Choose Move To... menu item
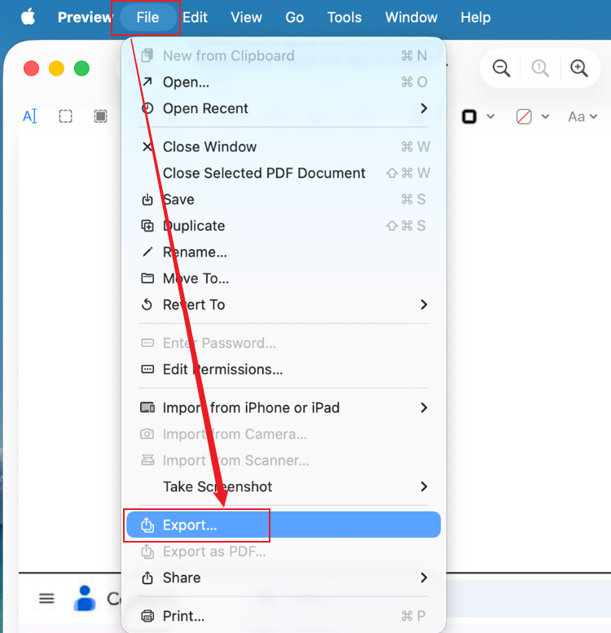Image resolution: width=611 pixels, height=633 pixels. coord(284,278)
